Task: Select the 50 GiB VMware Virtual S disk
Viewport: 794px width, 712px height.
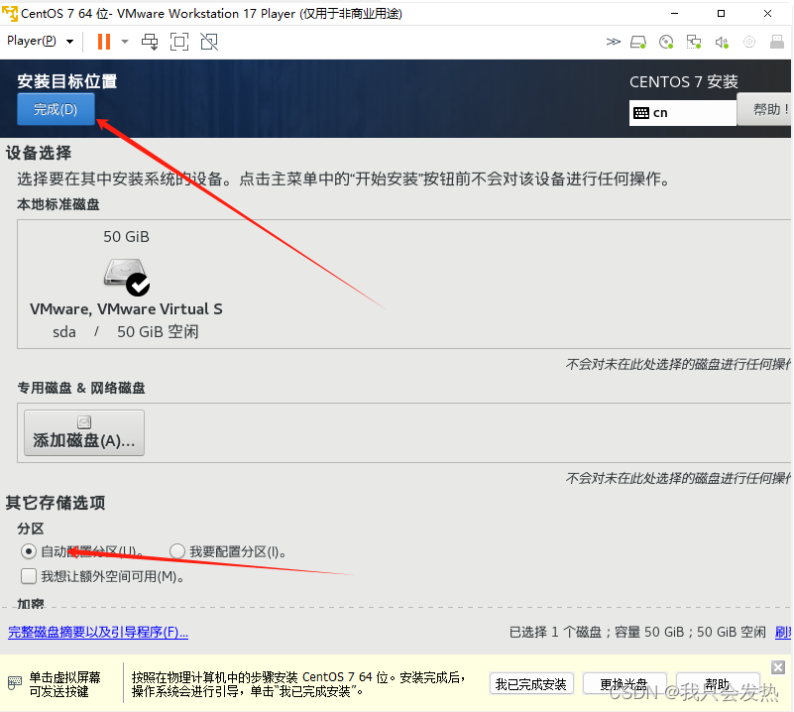Action: click(x=126, y=284)
